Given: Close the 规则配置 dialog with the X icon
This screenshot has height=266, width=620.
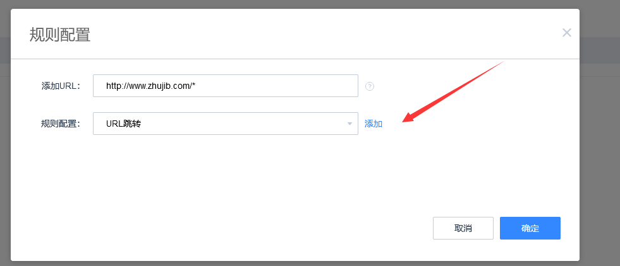Looking at the screenshot, I should (x=567, y=33).
